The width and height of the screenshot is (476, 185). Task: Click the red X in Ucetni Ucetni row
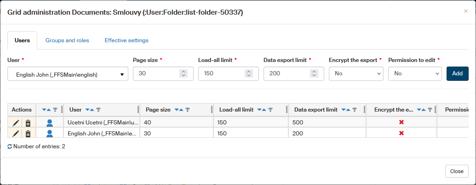point(401,123)
